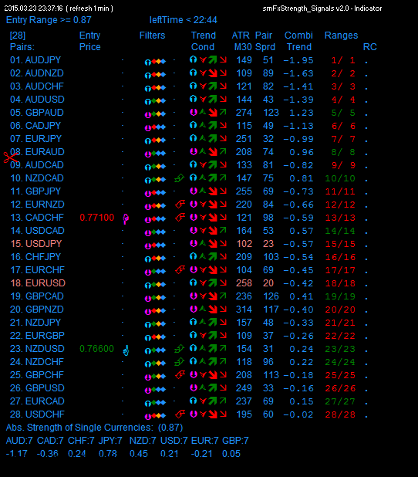Select the 01. AUDJPY pair label
Viewport: 418px width, 477px height.
pyautogui.click(x=35, y=60)
